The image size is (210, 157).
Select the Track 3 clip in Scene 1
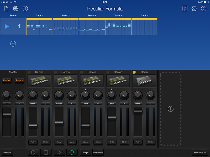coord(92,26)
